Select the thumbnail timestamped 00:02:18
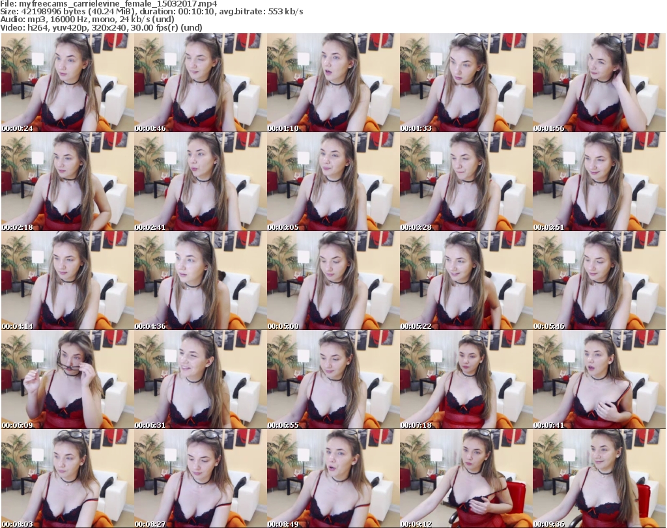Image resolution: width=667 pixels, height=528 pixels. click(67, 181)
